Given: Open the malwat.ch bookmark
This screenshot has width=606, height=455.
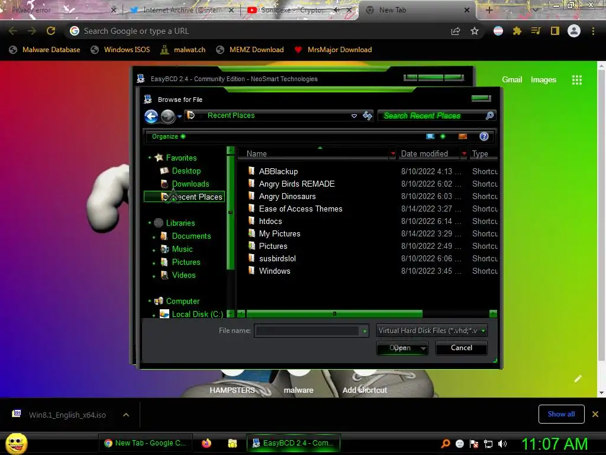Looking at the screenshot, I should click(x=183, y=50).
